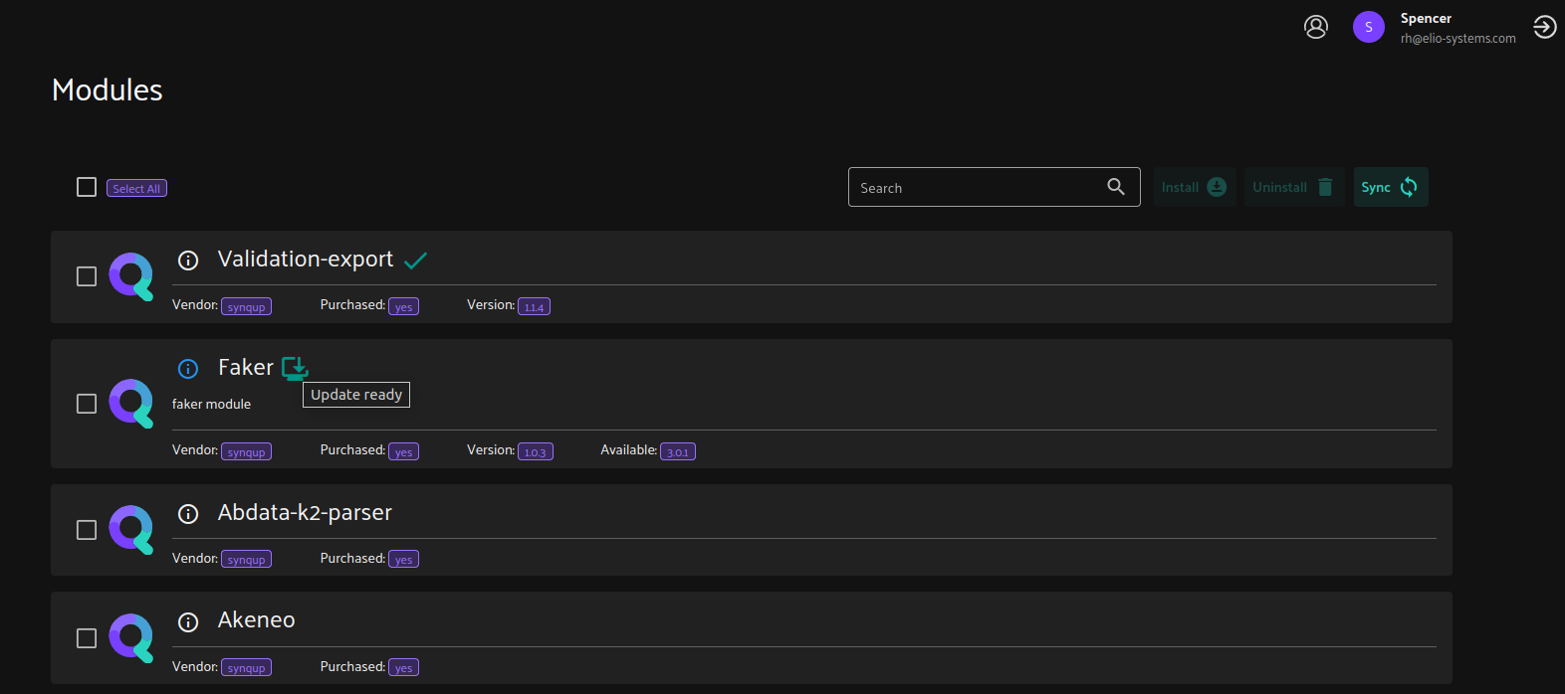Click Abdata-k2-parser vendor synqup badge
This screenshot has height=694, width=1565.
[x=246, y=559]
